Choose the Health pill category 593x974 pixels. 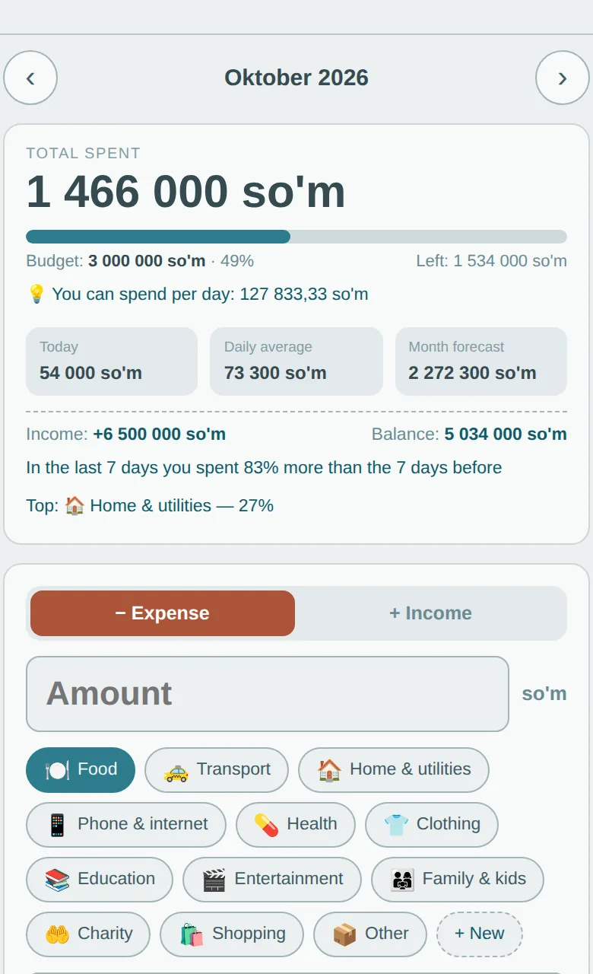pos(296,825)
